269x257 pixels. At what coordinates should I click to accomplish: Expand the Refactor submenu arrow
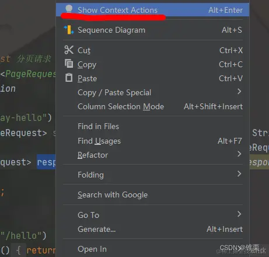tap(239, 154)
